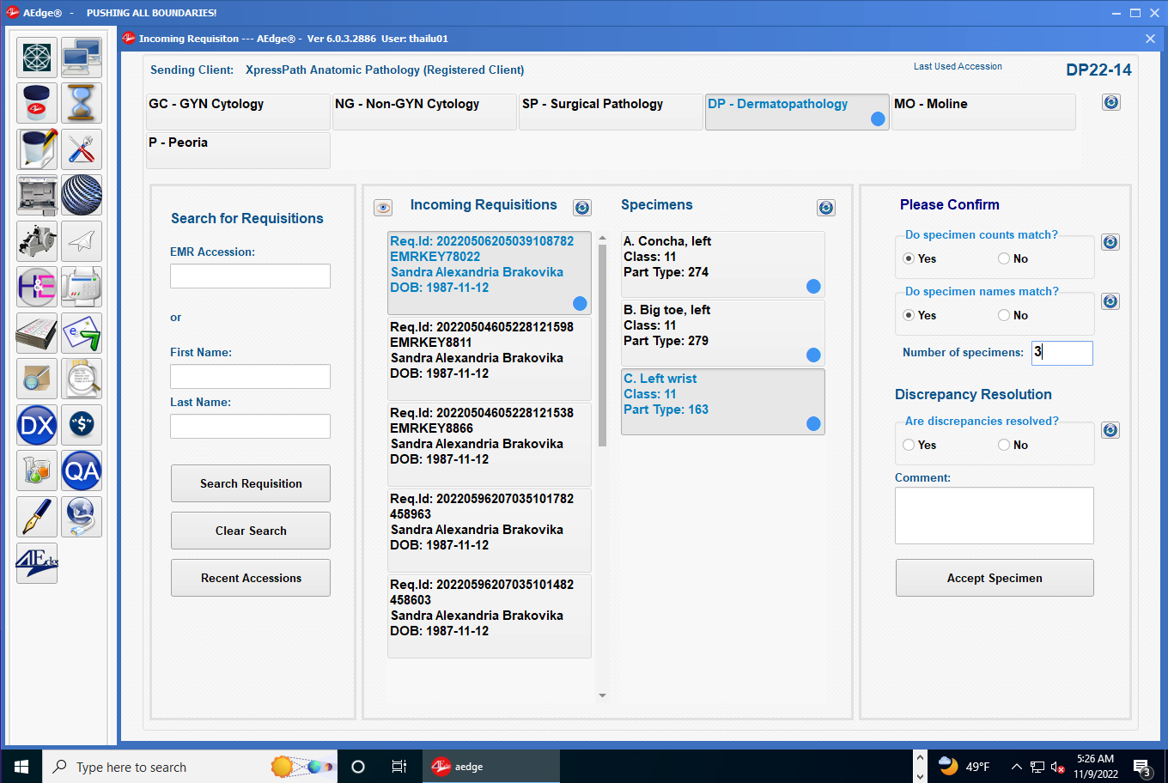Open the geometric network grid icon

coord(37,58)
